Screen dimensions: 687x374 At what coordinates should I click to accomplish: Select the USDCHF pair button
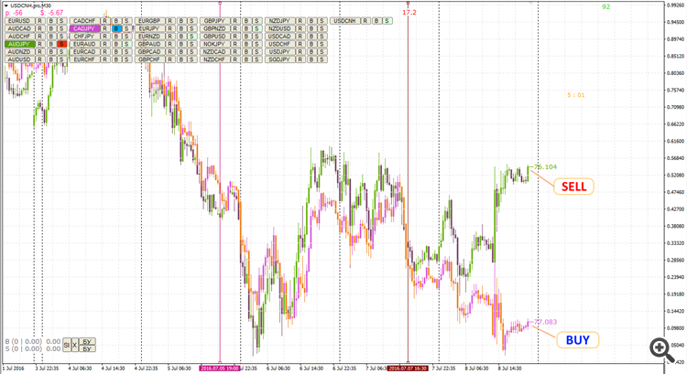tap(280, 44)
